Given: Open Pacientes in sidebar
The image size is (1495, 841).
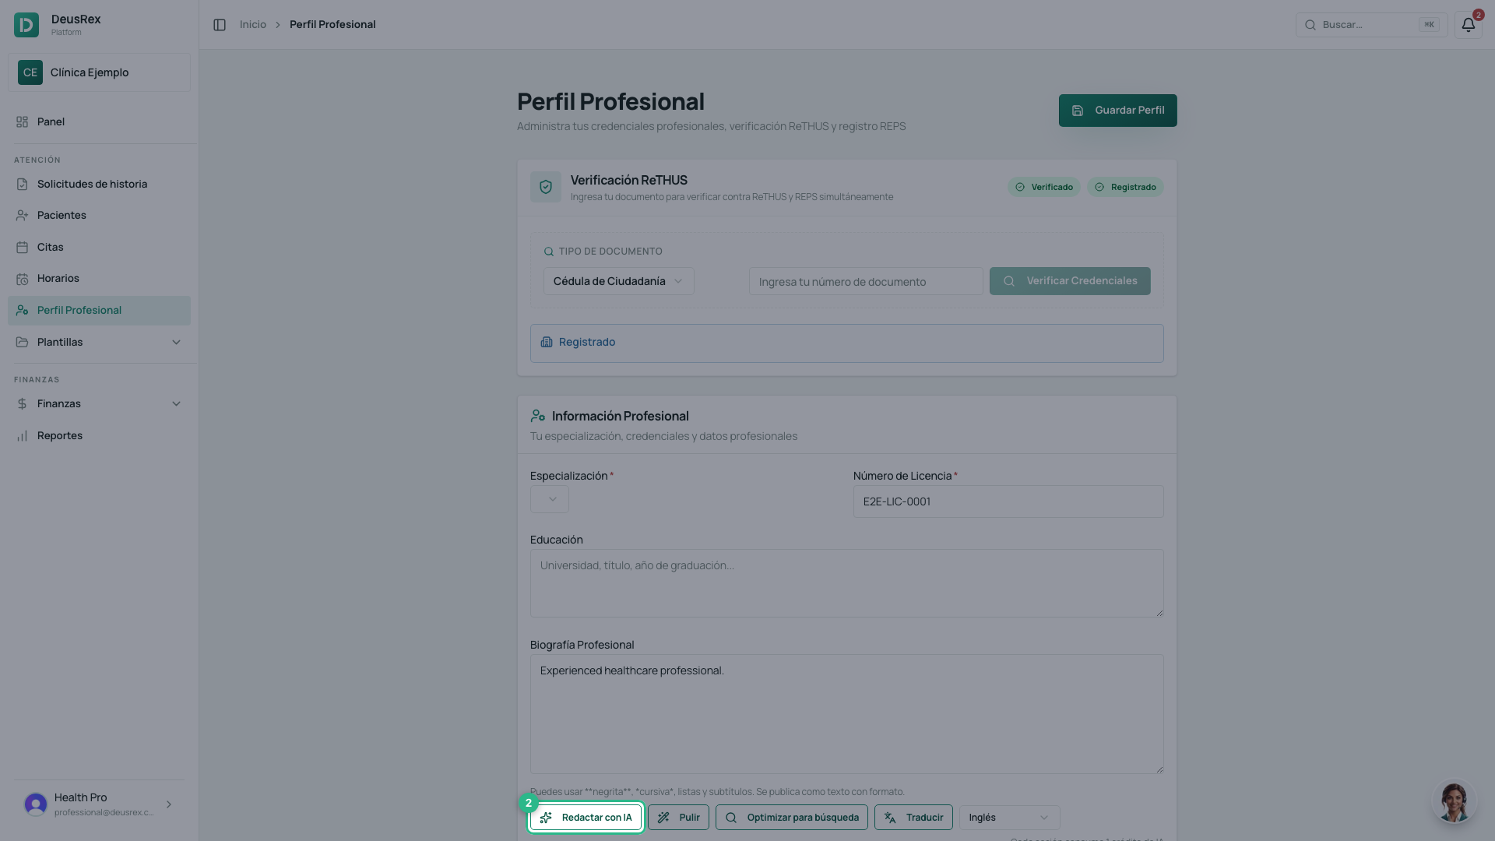Looking at the screenshot, I should tap(99, 216).
